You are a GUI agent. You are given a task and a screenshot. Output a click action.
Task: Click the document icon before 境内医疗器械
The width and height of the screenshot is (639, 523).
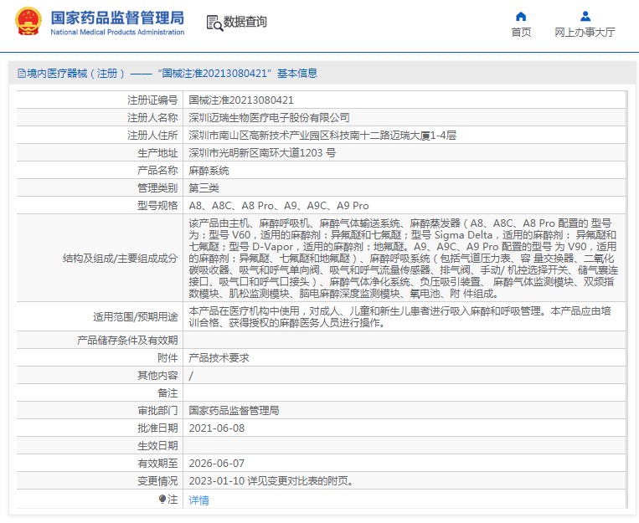[x=22, y=74]
